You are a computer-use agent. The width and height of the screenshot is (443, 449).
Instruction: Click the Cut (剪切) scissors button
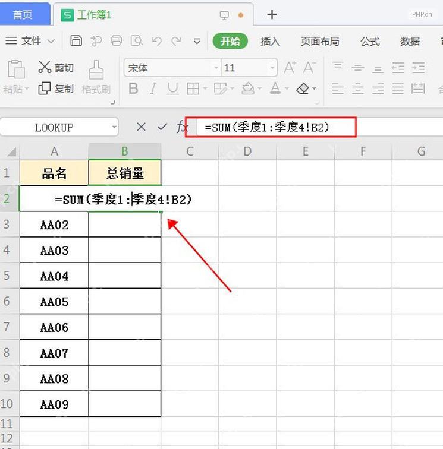(56, 67)
